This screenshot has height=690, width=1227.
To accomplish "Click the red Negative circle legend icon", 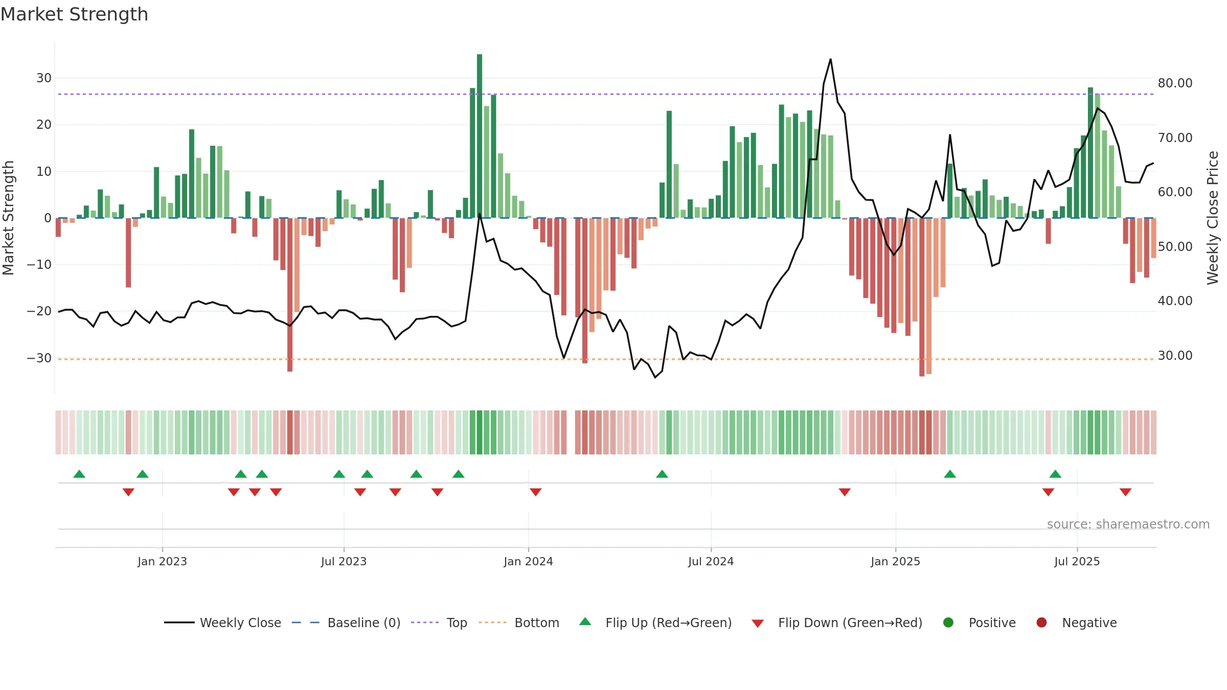I will (x=1041, y=623).
